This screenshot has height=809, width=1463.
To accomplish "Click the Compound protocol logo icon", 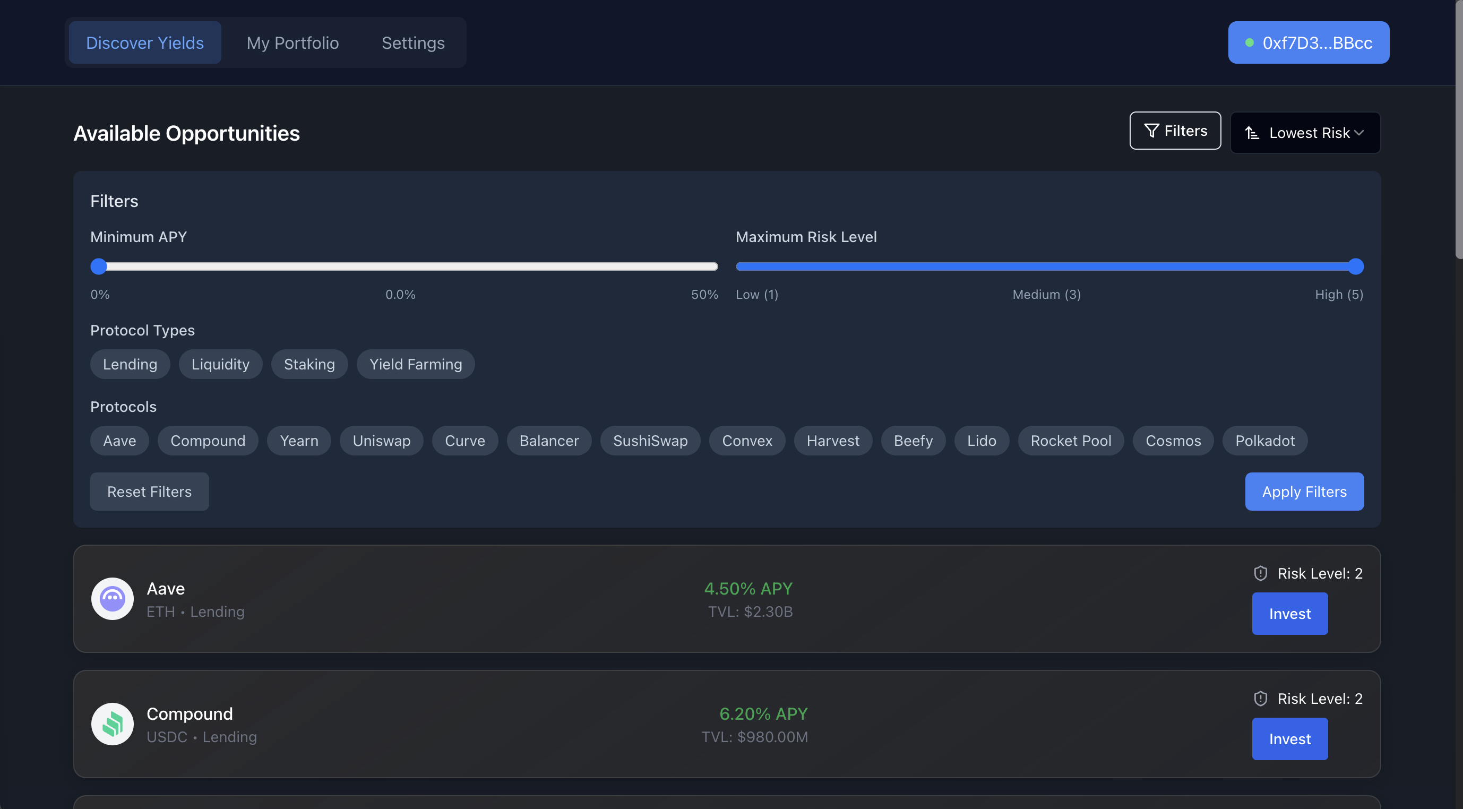I will tap(113, 724).
